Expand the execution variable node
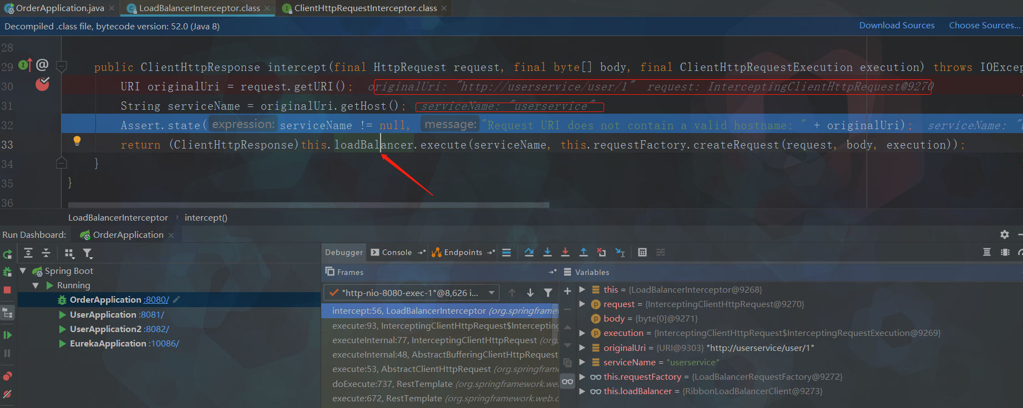 coord(582,333)
